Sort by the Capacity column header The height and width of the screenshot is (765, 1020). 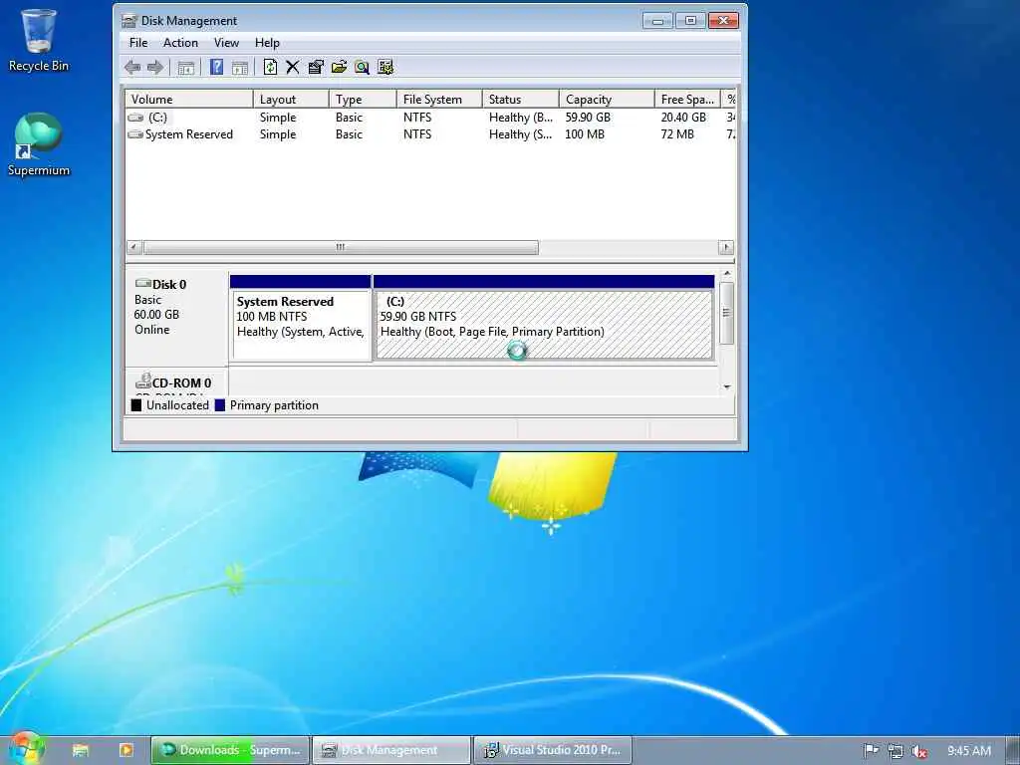(607, 99)
